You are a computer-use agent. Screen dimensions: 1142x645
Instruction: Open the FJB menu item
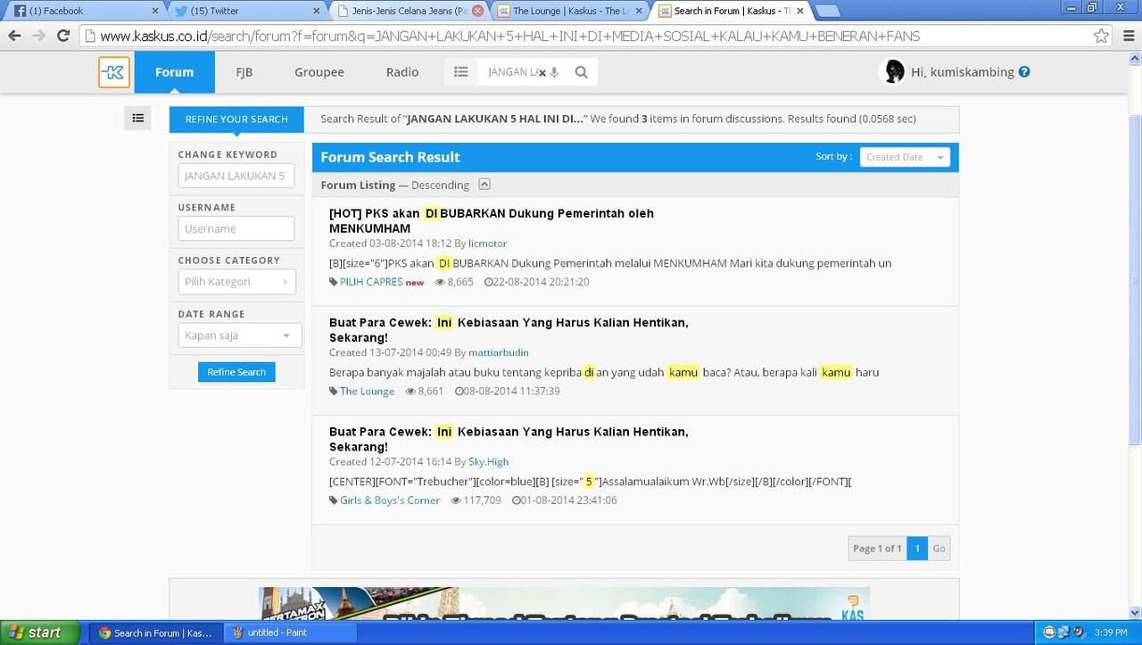[244, 72]
